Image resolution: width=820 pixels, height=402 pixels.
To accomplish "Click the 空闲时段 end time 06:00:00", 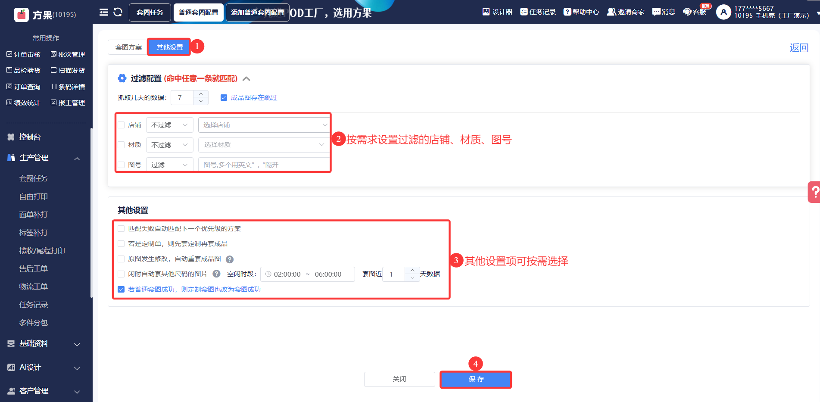I will (328, 274).
